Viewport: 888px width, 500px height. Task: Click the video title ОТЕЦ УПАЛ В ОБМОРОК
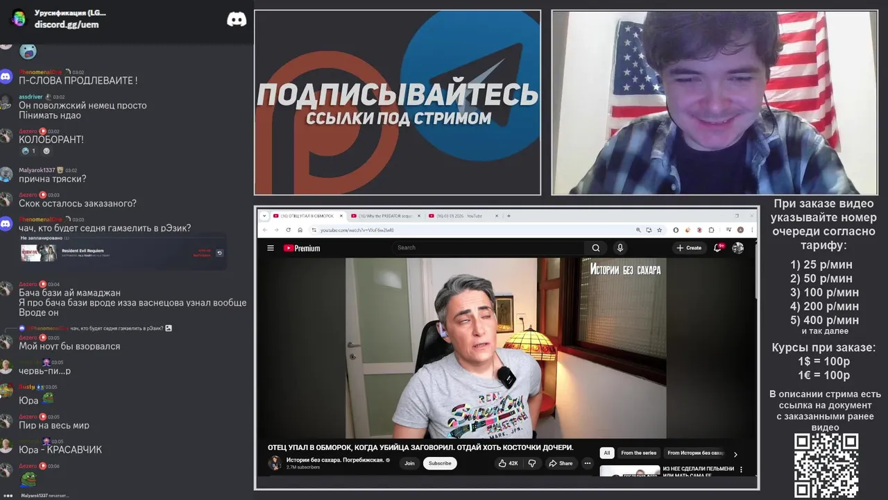(420, 447)
